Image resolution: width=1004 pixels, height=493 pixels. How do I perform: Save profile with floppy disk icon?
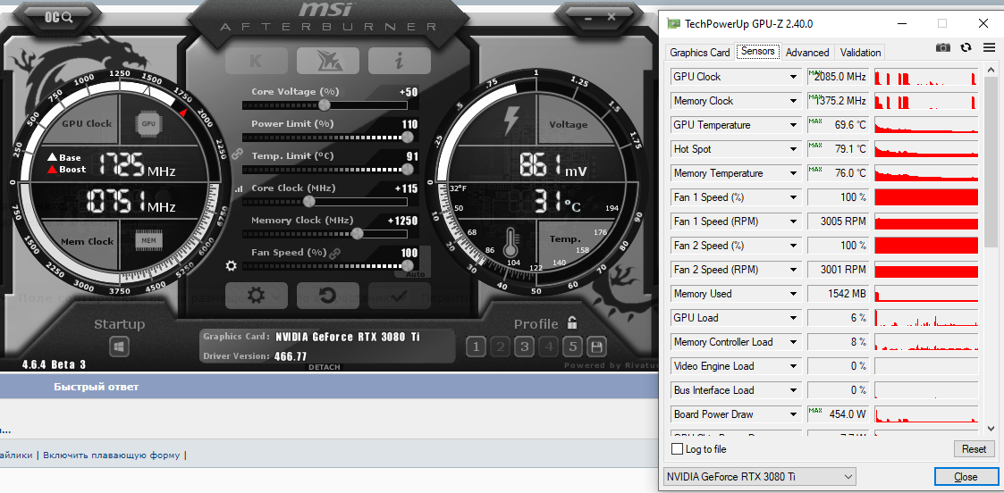tap(597, 347)
